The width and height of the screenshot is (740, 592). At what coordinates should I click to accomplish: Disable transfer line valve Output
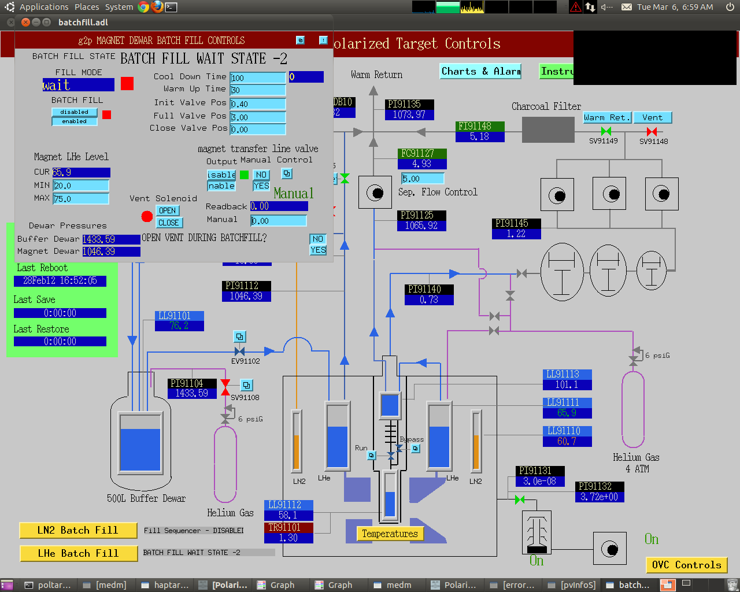[x=221, y=175]
